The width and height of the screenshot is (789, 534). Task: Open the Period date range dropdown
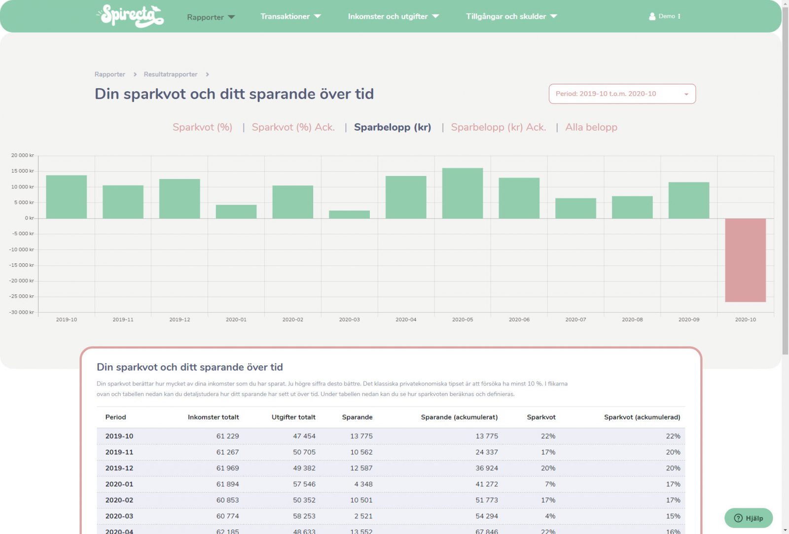click(622, 94)
